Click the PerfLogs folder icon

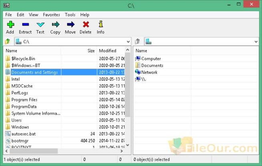(8, 93)
